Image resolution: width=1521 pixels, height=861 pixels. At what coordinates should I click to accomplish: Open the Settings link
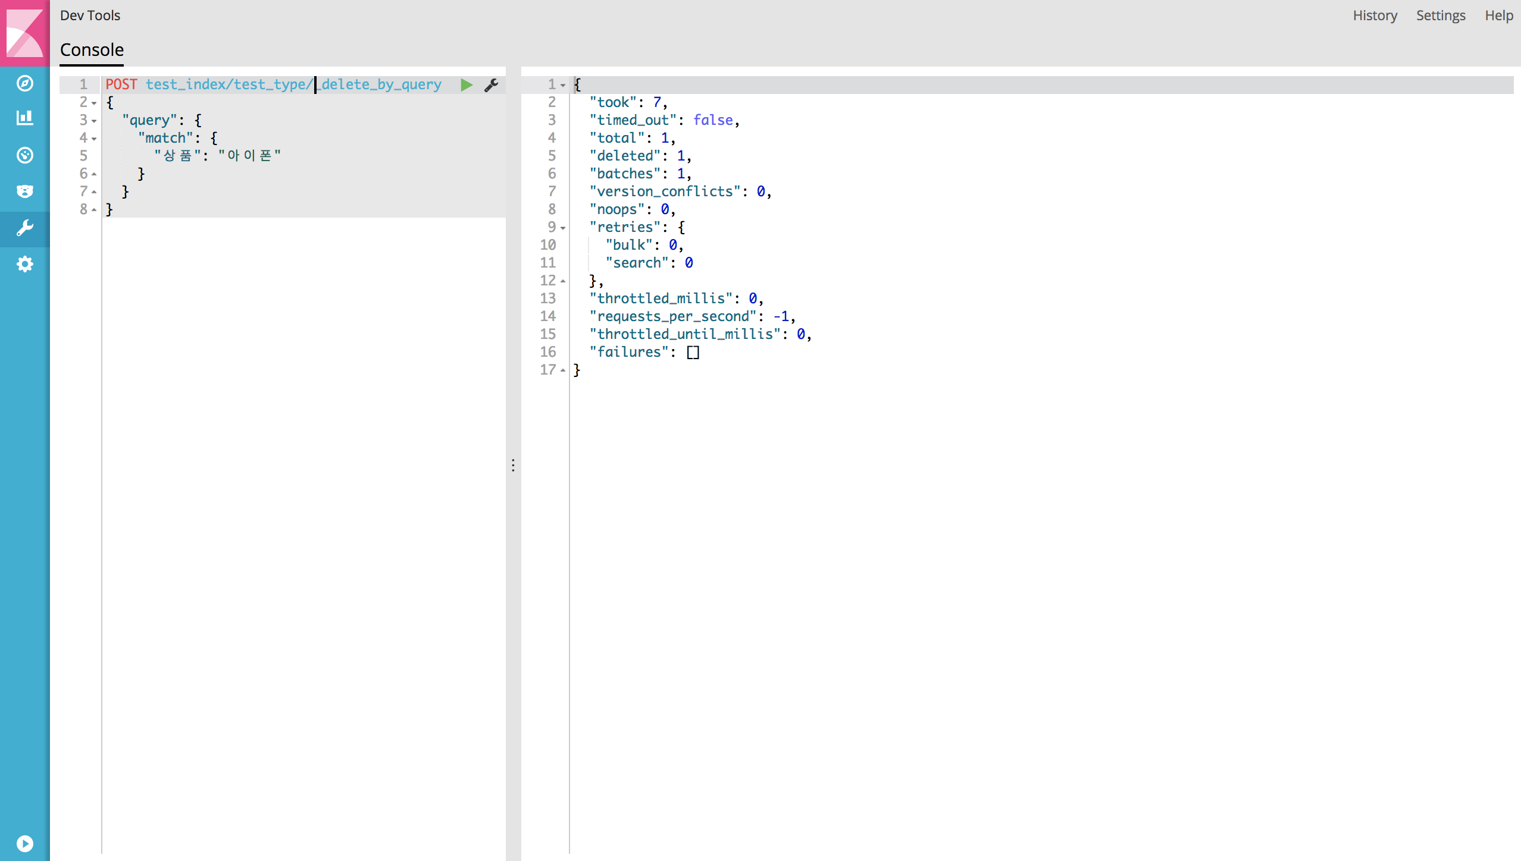tap(1440, 15)
